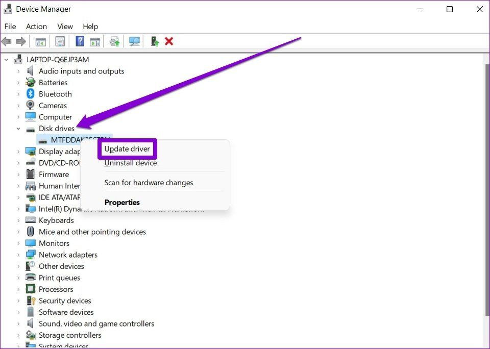Click the Disk drives category icon
This screenshot has width=490, height=349.
click(x=30, y=129)
